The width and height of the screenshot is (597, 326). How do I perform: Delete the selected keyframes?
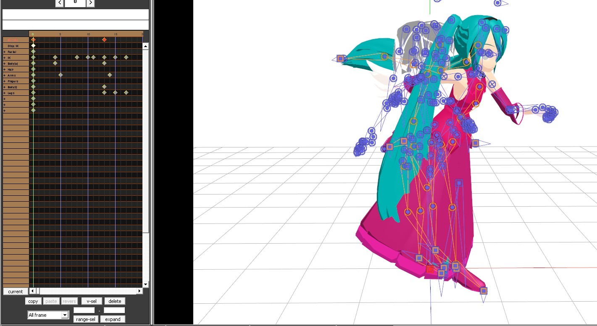115,301
